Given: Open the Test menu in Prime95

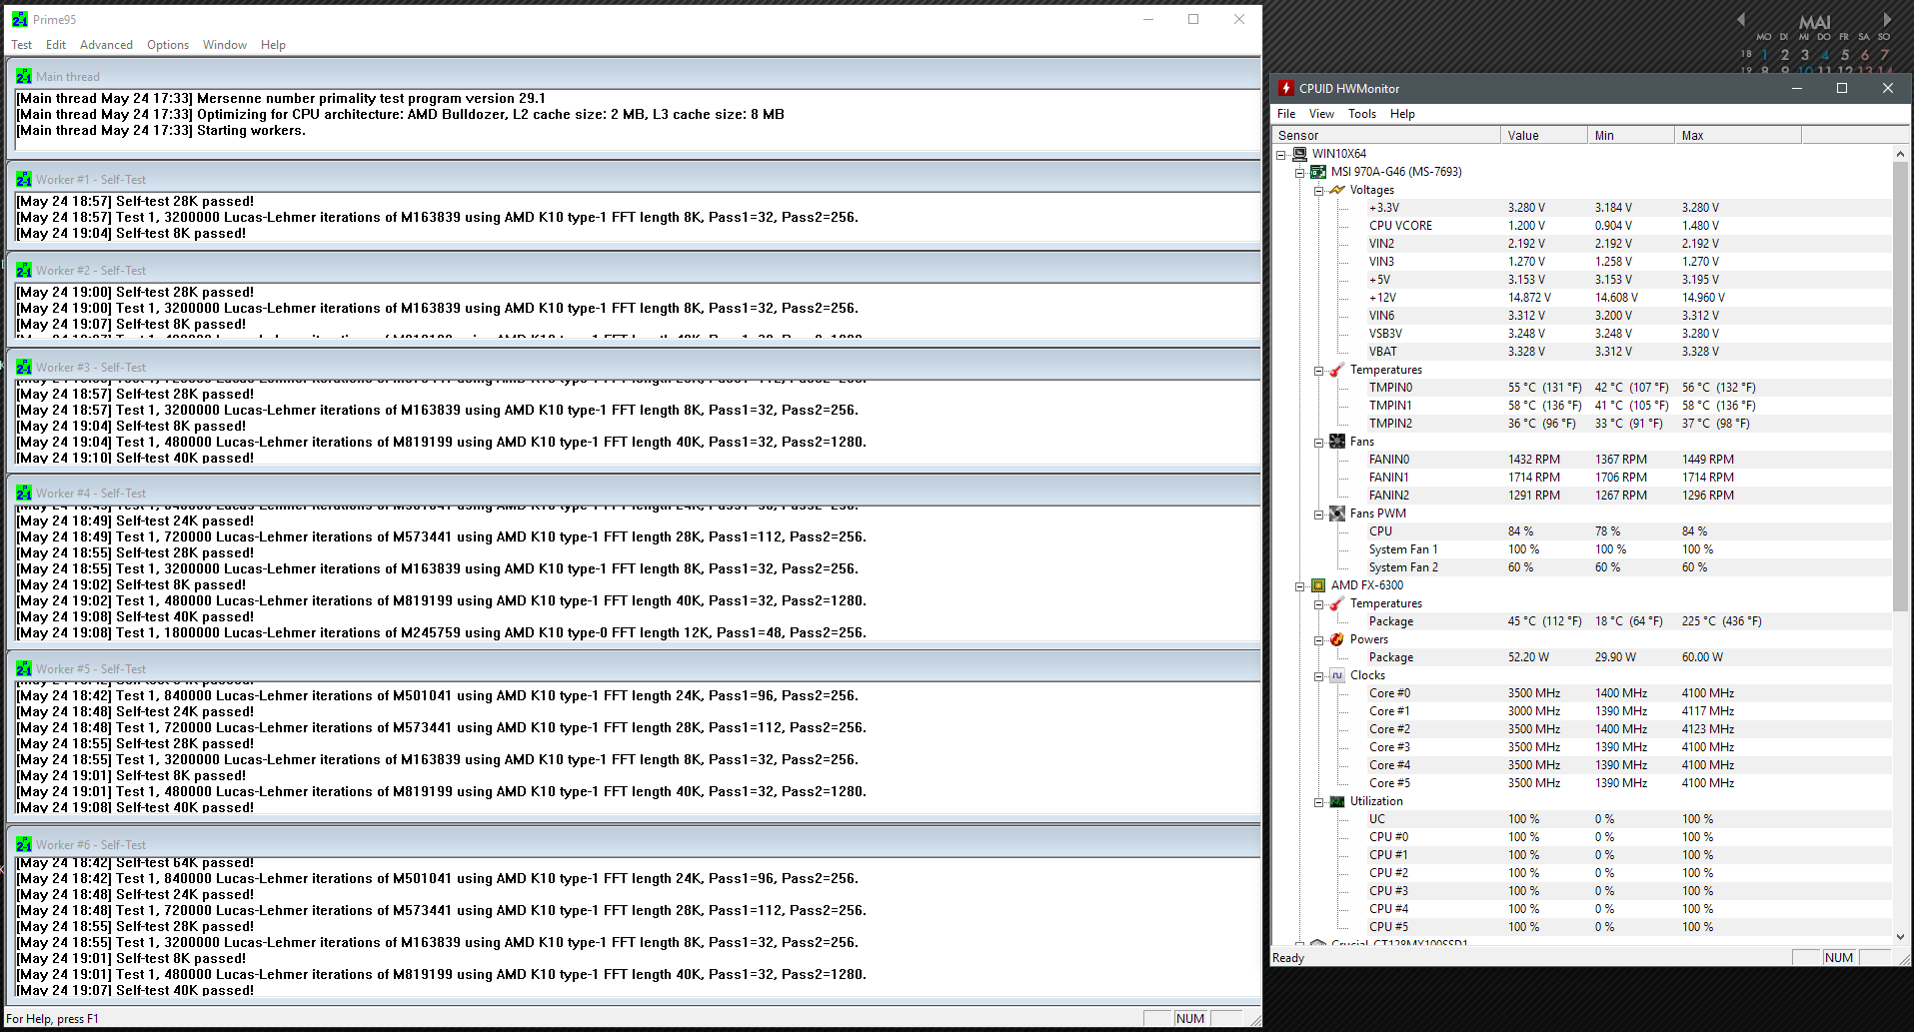Looking at the screenshot, I should coord(22,45).
